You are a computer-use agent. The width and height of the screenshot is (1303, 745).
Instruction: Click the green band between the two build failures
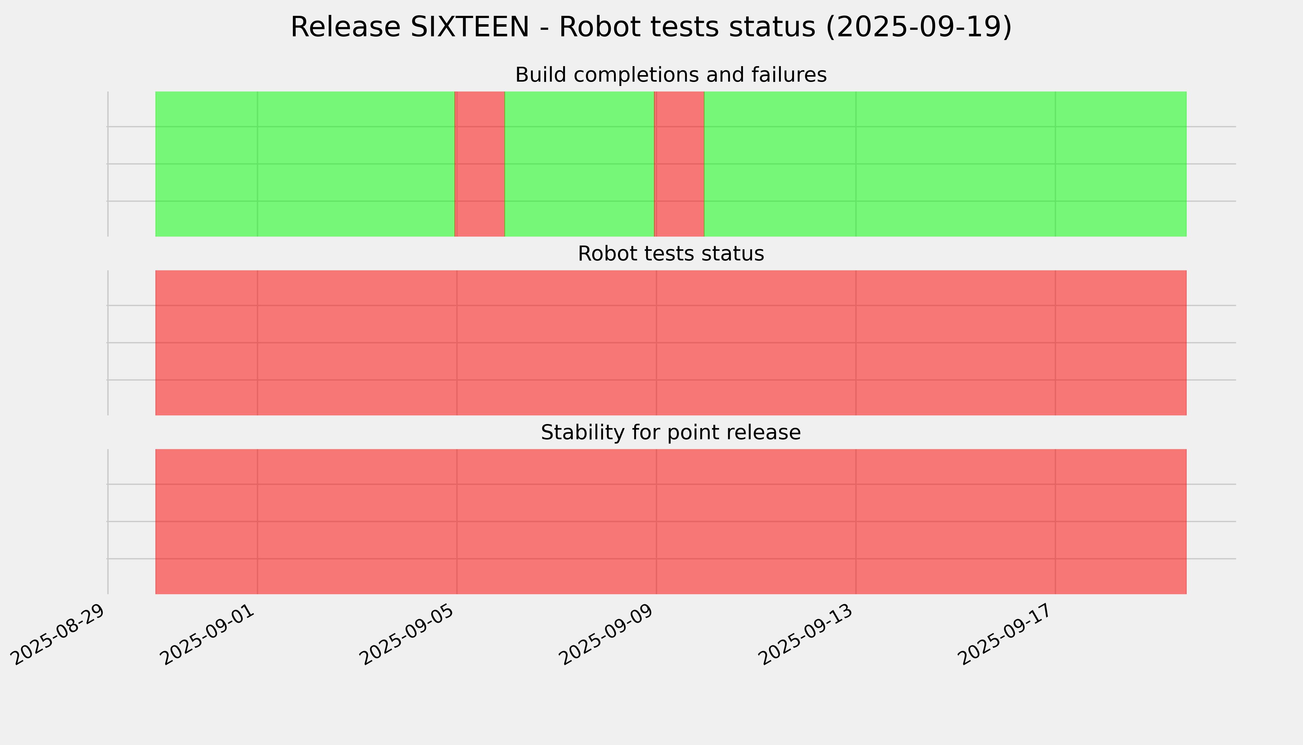pyautogui.click(x=580, y=164)
